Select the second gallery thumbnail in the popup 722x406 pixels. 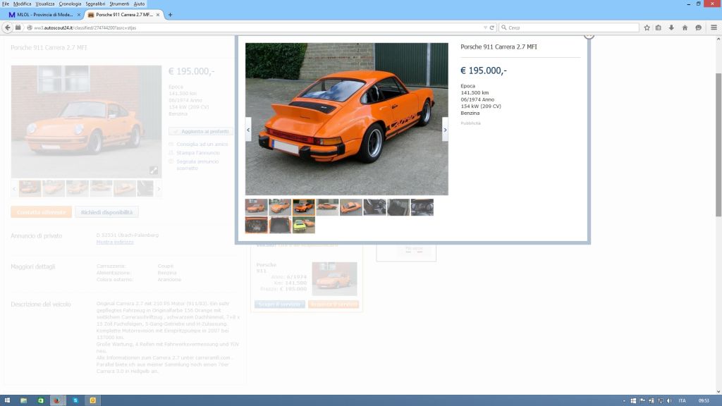pyautogui.click(x=280, y=207)
